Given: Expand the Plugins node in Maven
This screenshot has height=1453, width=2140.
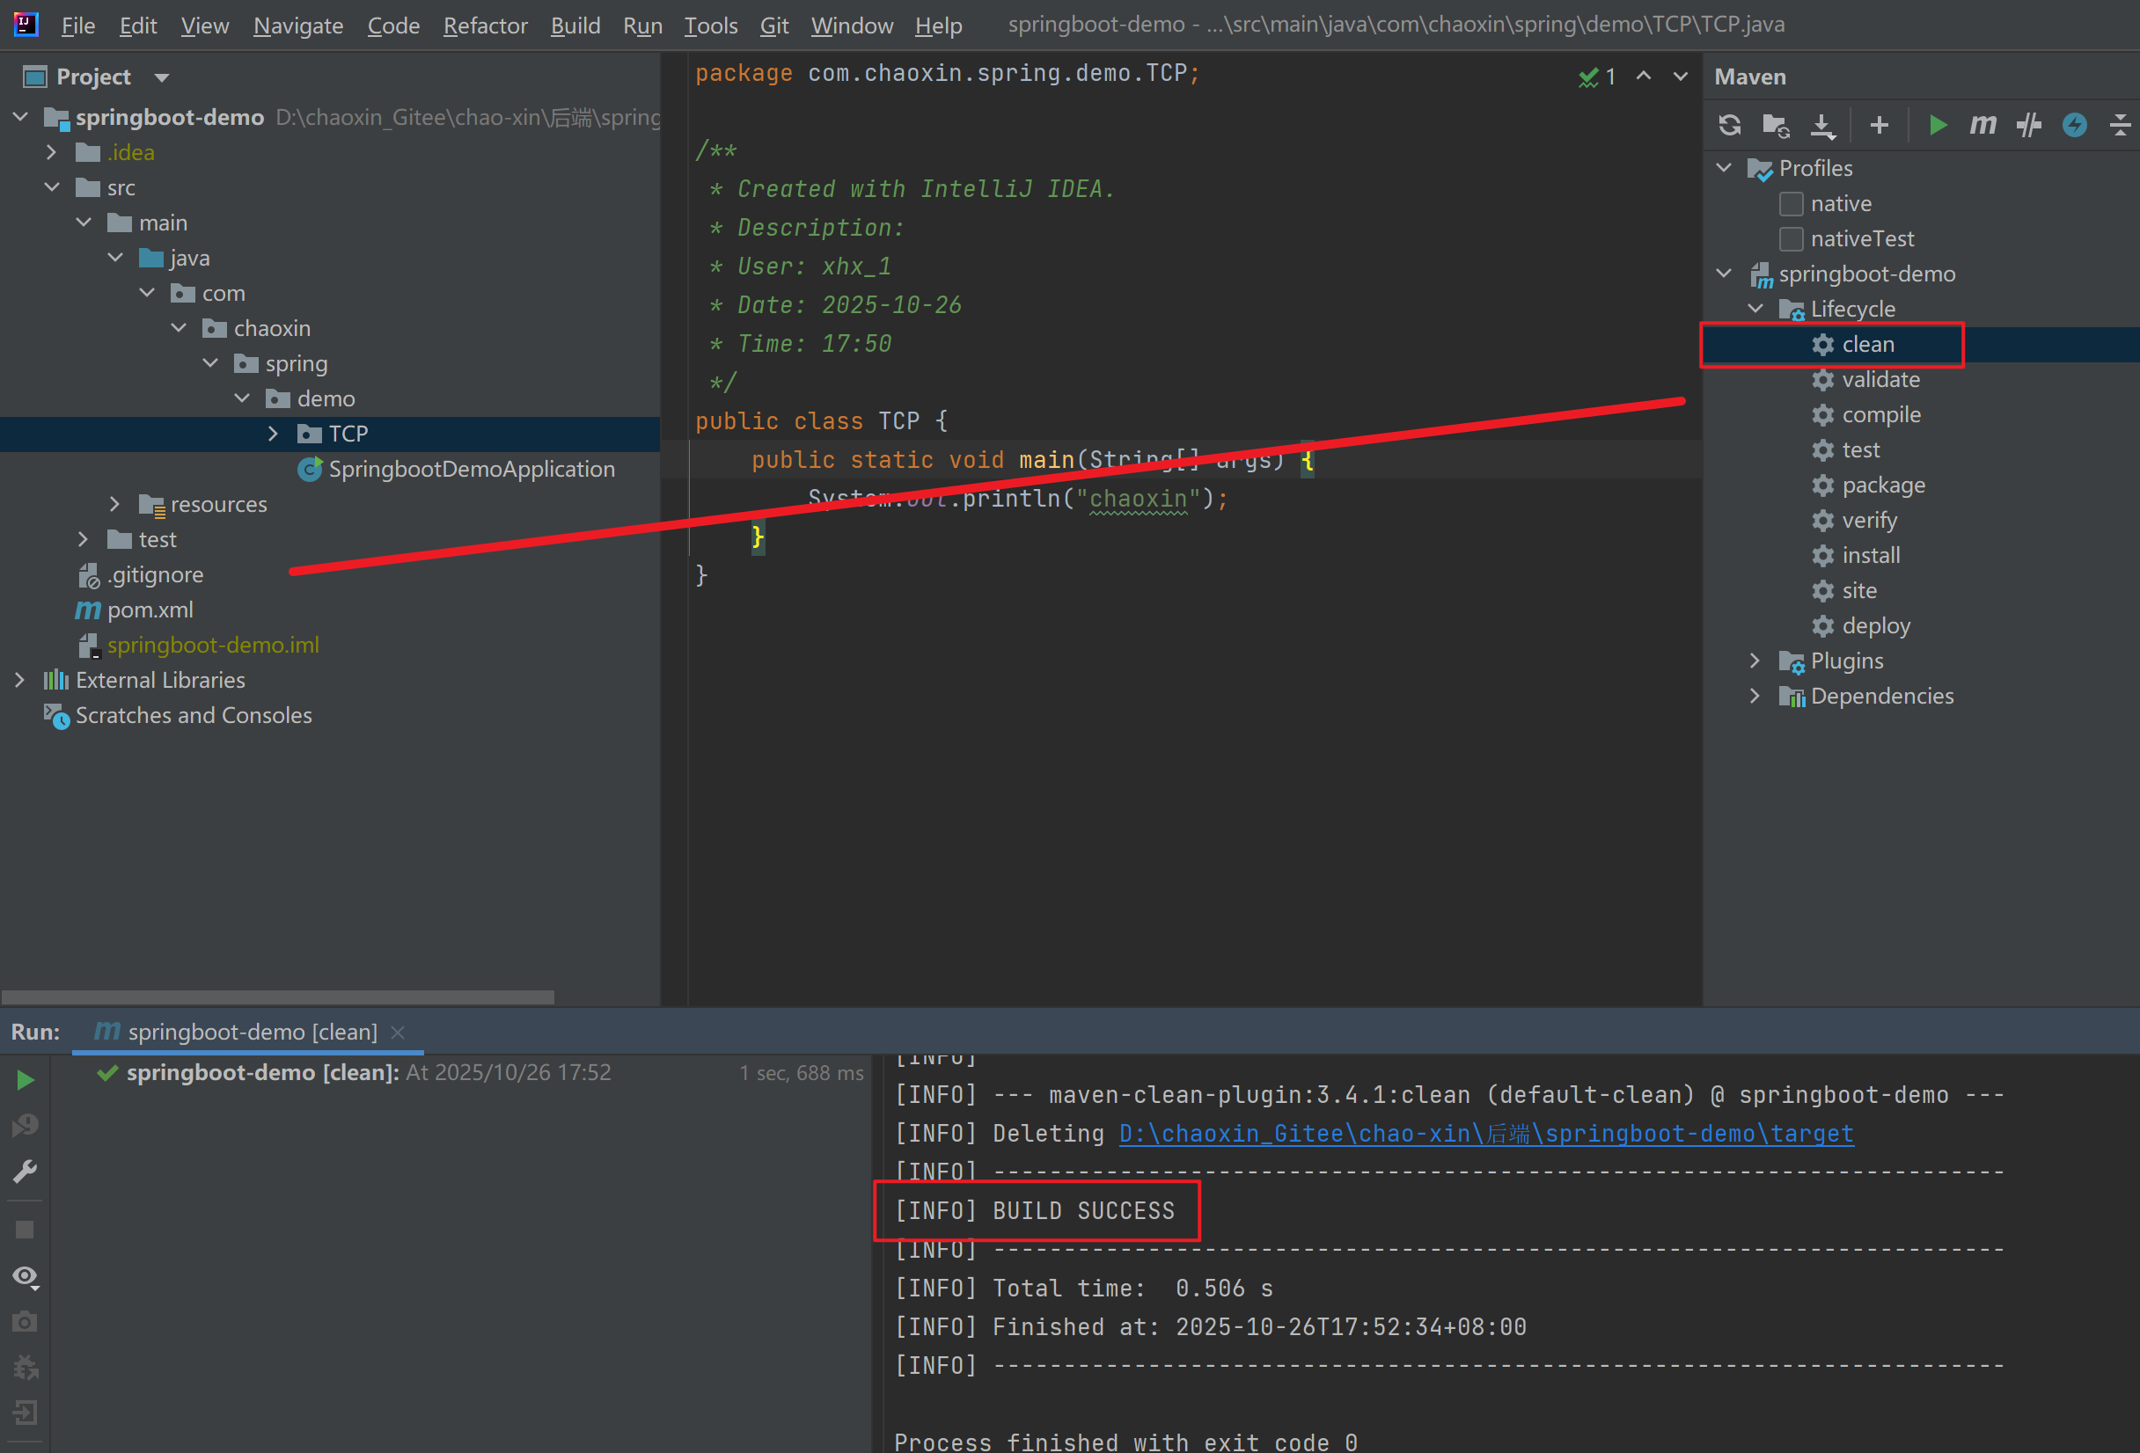Looking at the screenshot, I should (x=1755, y=661).
